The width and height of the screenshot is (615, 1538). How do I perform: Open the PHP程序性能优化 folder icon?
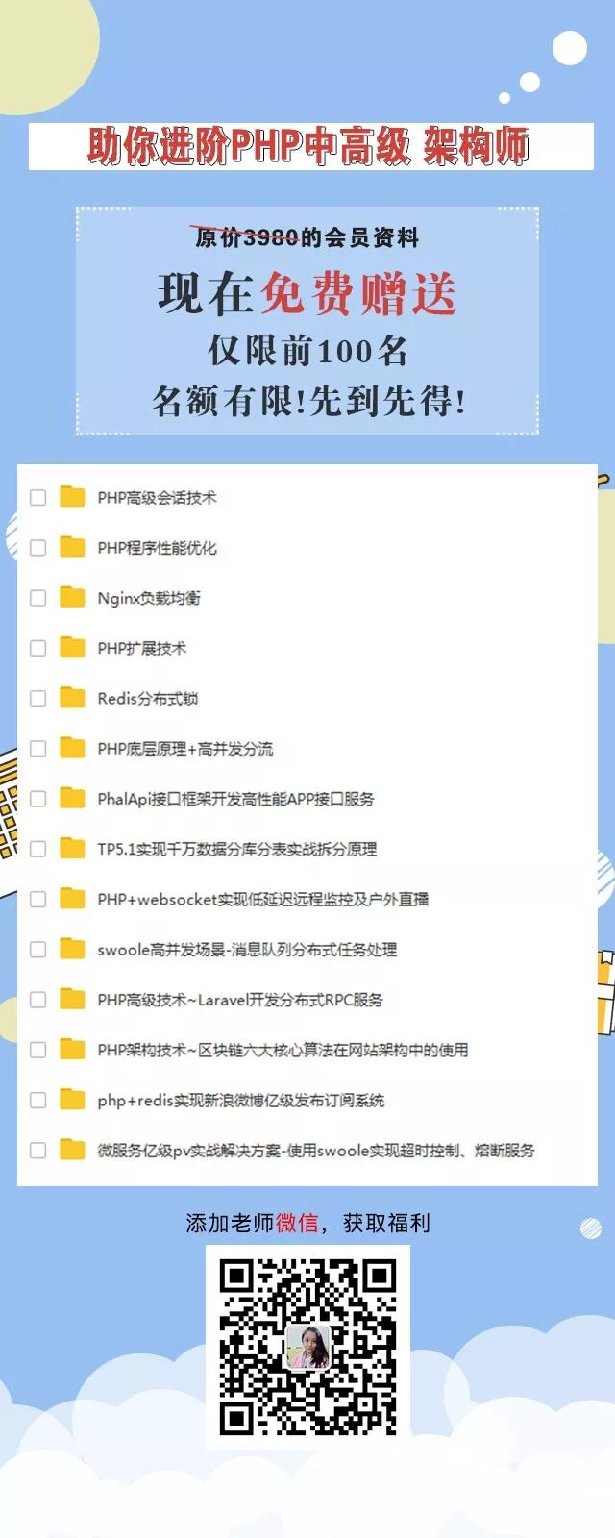(x=72, y=546)
